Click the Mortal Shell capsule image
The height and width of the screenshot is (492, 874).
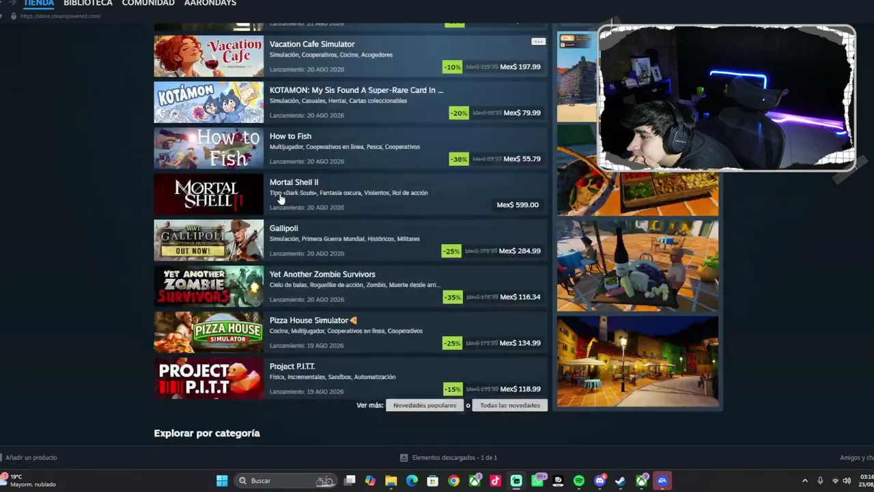coord(208,194)
